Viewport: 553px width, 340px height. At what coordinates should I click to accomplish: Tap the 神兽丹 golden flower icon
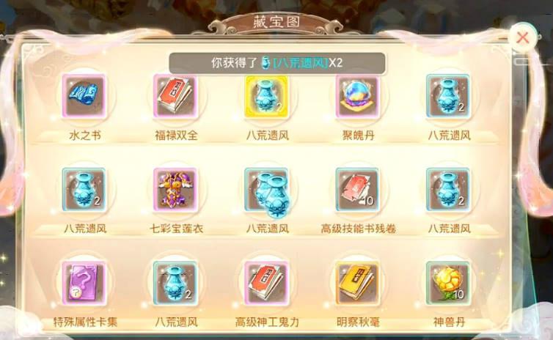pyautogui.click(x=448, y=283)
